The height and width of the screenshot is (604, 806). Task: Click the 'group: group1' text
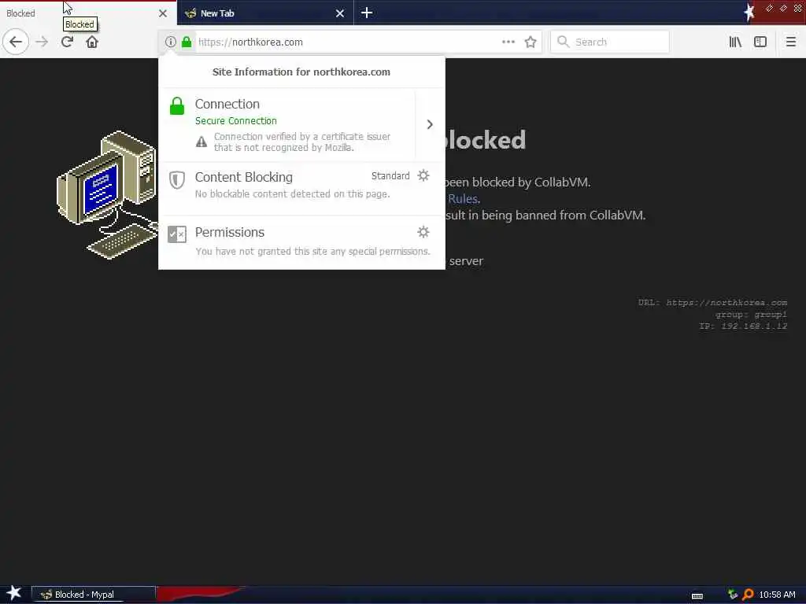pos(751,315)
